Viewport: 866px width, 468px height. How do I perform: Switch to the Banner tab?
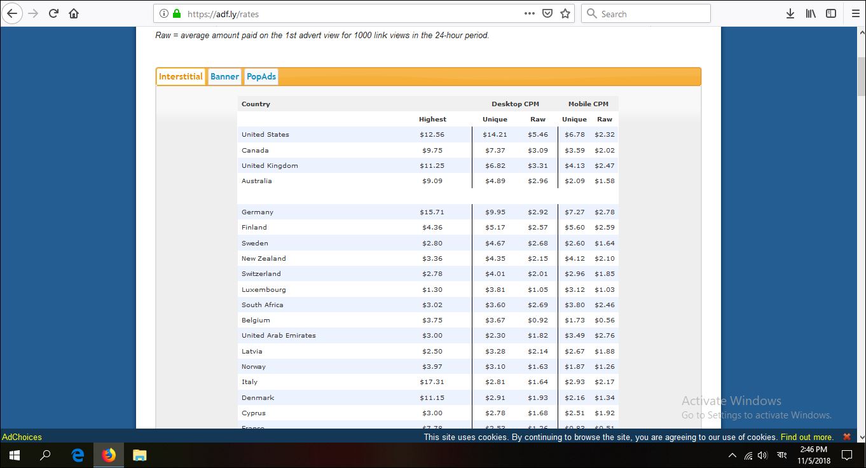pos(224,76)
